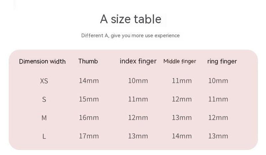Select the 12mm middle finger value for S
The image size is (266, 155).
[182, 99]
